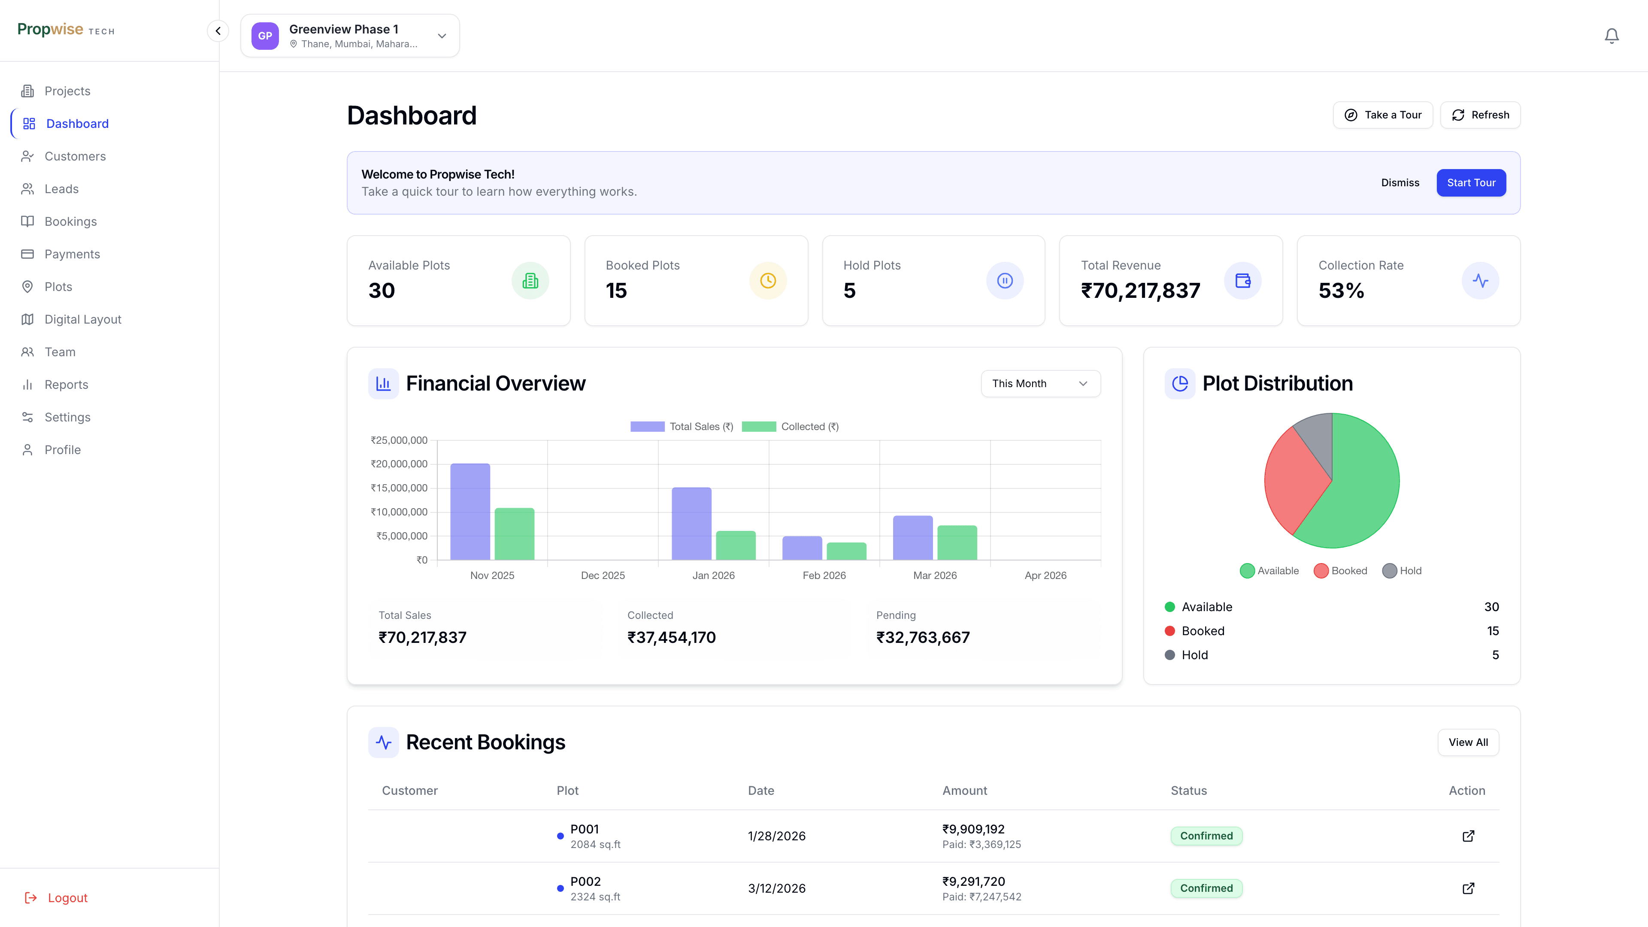Click the Financial Overview bar chart icon
1648x927 pixels.
click(383, 383)
